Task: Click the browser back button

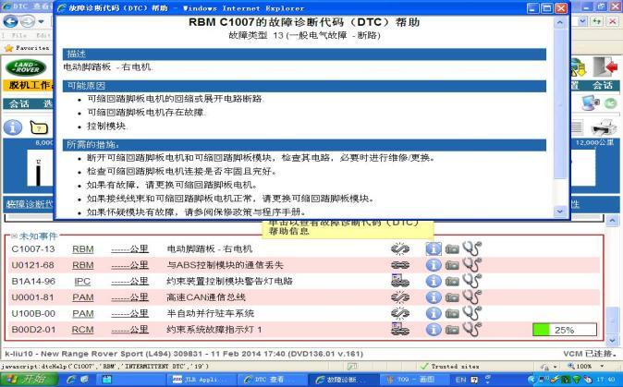Action: pyautogui.click(x=11, y=21)
